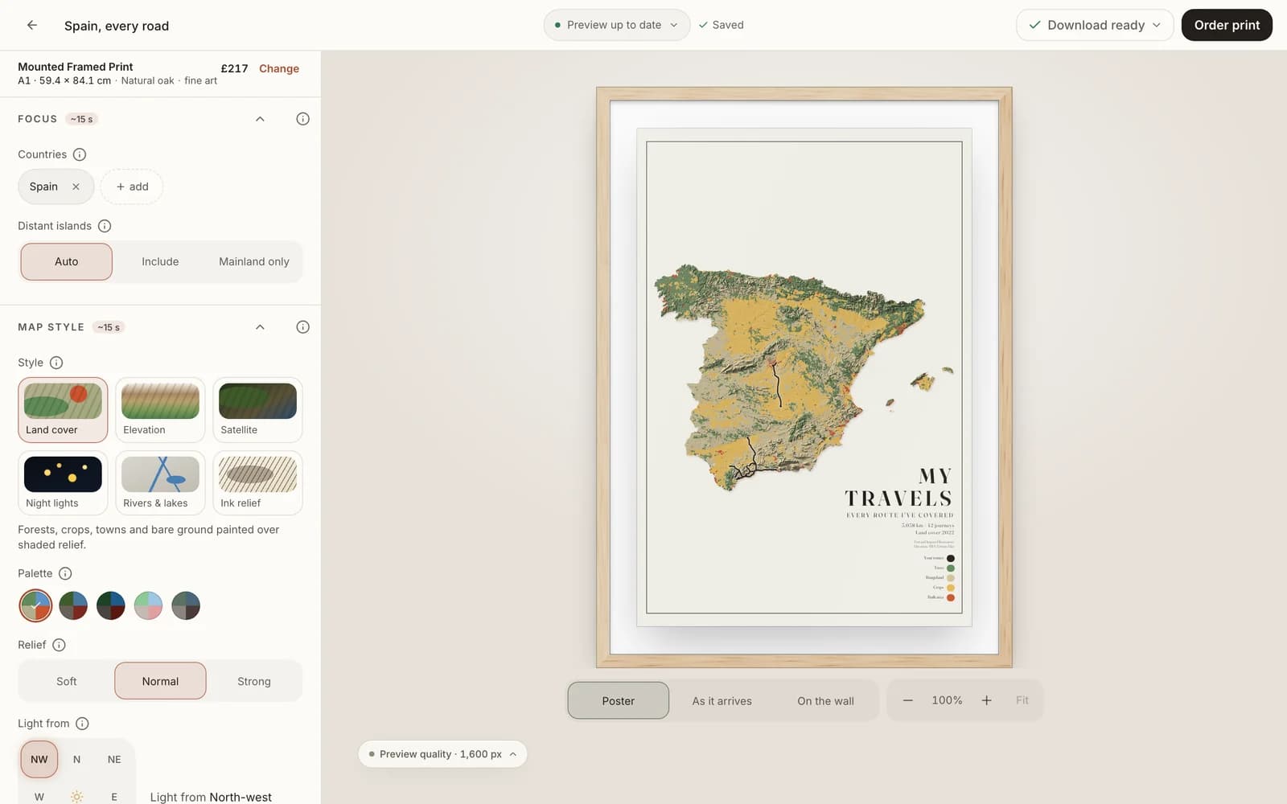
Task: Click the 100% zoom level value
Action: point(947,700)
